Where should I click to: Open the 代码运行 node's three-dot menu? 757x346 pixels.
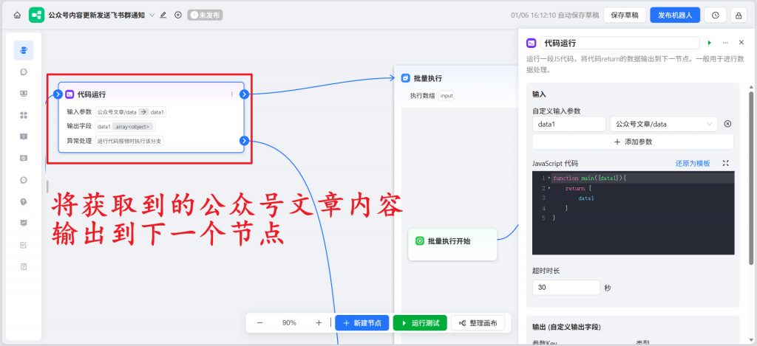pyautogui.click(x=231, y=94)
